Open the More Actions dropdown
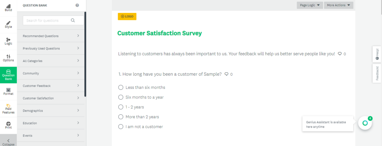The width and height of the screenshot is (382, 146). tap(339, 5)
